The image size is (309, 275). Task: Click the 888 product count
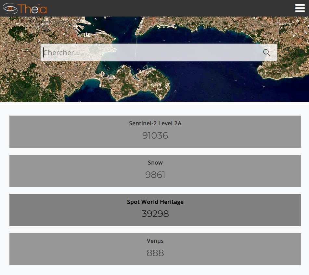[155, 253]
